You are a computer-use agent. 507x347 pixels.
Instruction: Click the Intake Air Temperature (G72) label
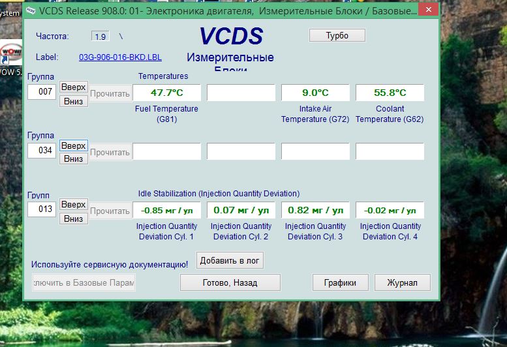pos(315,113)
